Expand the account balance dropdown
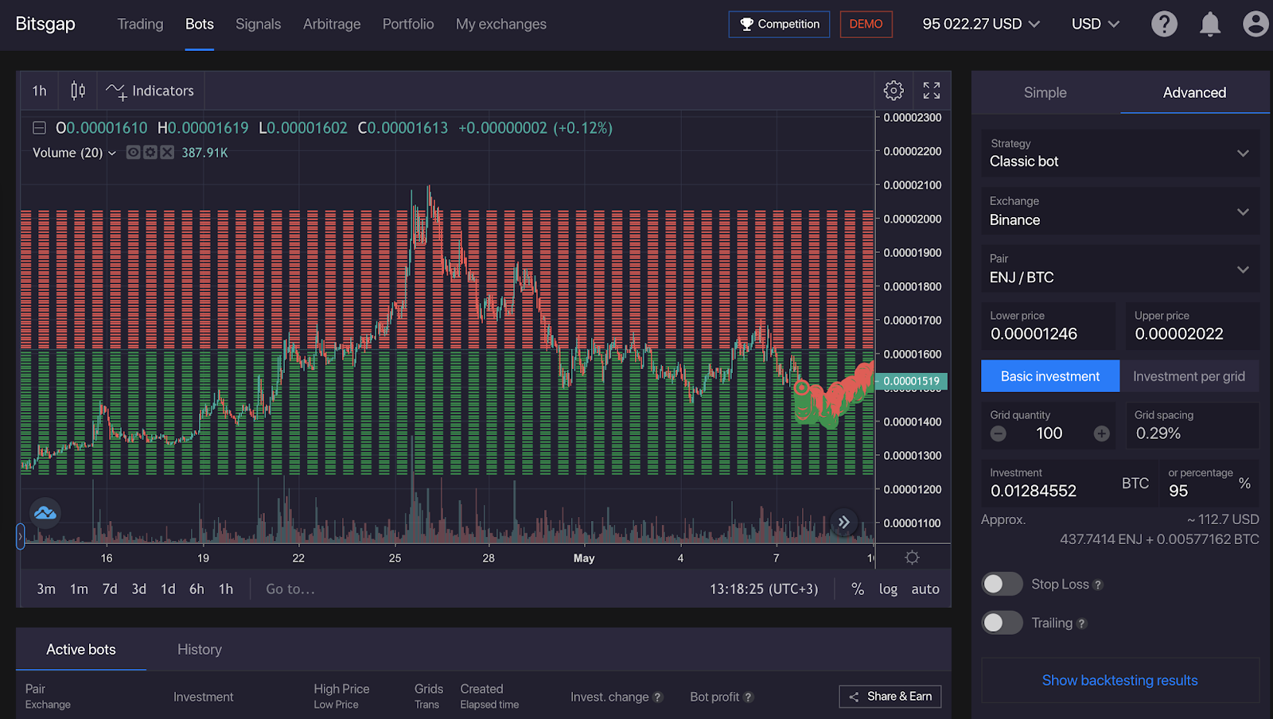 click(x=981, y=24)
